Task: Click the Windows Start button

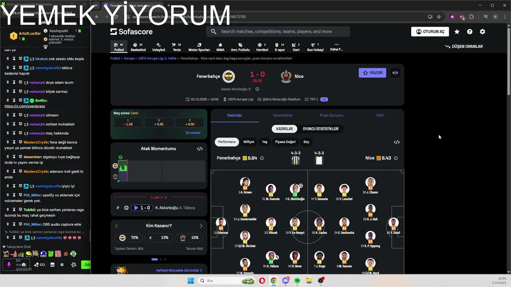Action: click(x=190, y=281)
